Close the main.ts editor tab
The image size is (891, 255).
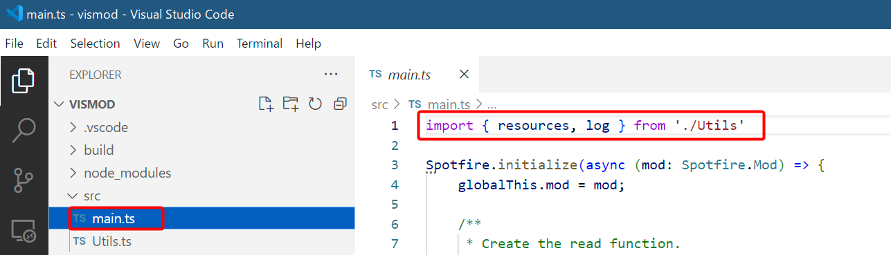(464, 74)
